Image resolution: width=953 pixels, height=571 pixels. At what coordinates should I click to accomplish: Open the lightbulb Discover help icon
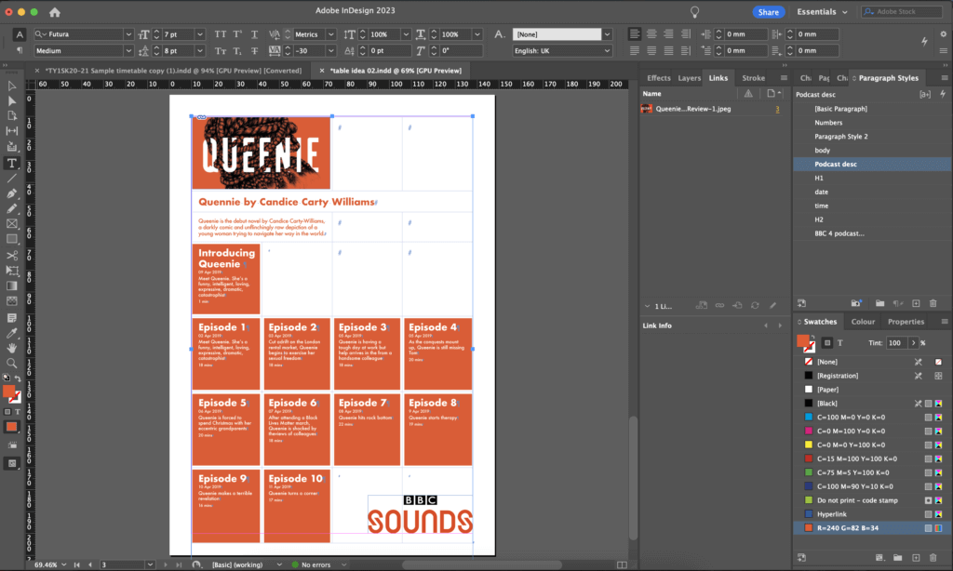pyautogui.click(x=694, y=11)
